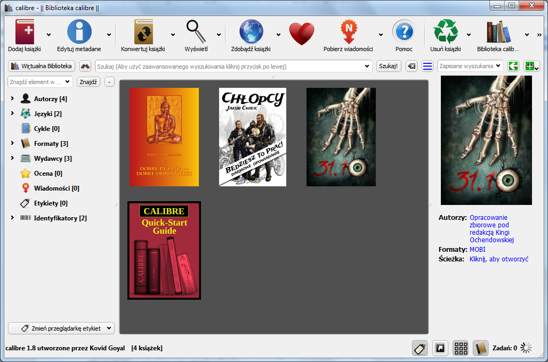Toggle the tag browser icon in status bar

(420, 348)
